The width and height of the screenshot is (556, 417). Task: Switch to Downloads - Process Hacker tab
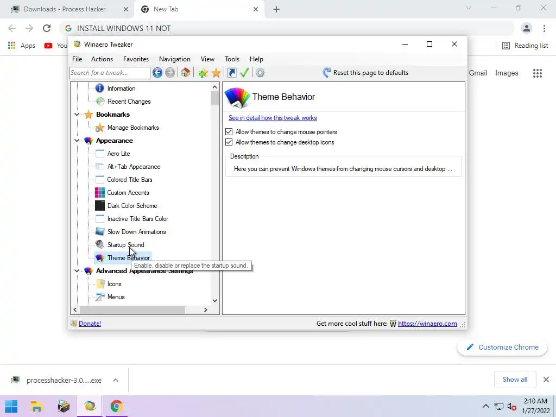(x=67, y=9)
